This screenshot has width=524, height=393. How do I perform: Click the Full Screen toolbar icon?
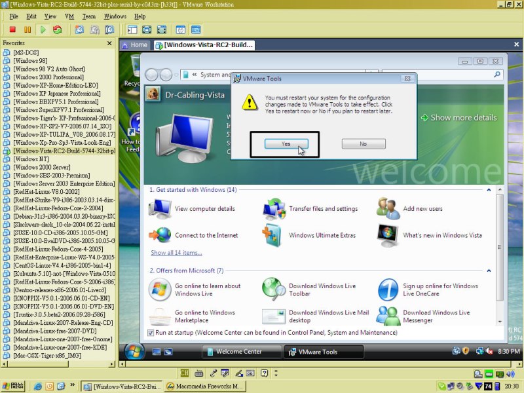[147, 29]
